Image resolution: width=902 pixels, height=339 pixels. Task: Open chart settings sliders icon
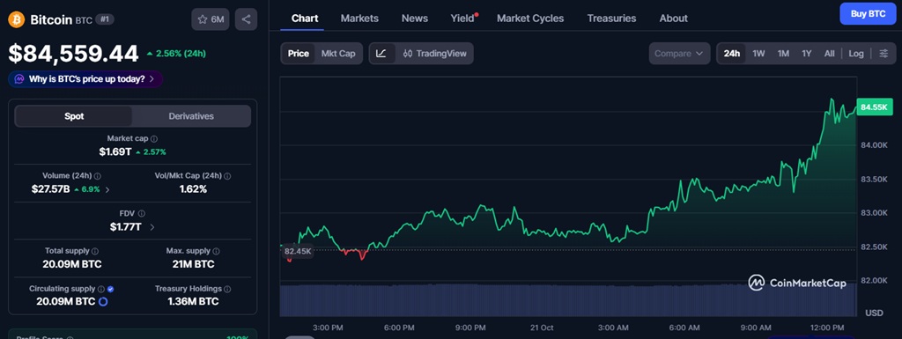(x=884, y=54)
